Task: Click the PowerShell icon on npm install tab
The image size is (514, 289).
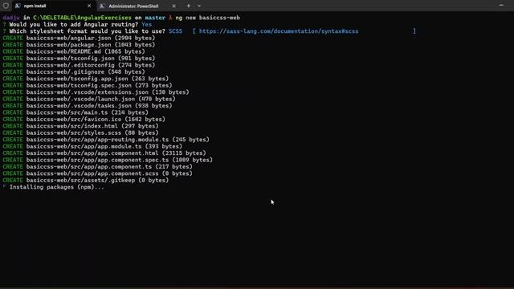Action: [x=18, y=6]
